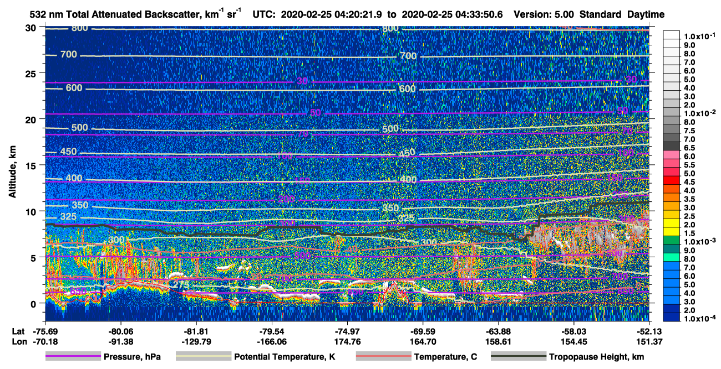The image size is (721, 369).
Task: Click the 'Pressure, hPa' legend label
Action: pyautogui.click(x=132, y=357)
